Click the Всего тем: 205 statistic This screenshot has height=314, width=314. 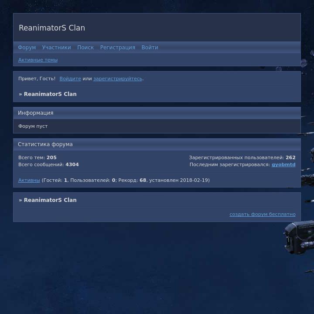pyautogui.click(x=38, y=157)
